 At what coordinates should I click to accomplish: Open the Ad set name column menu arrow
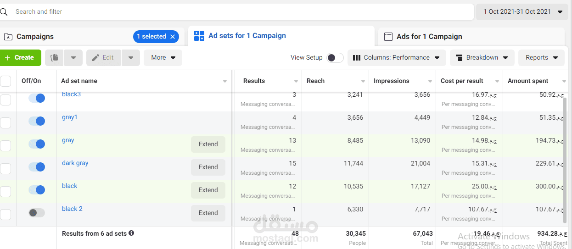[x=225, y=82]
